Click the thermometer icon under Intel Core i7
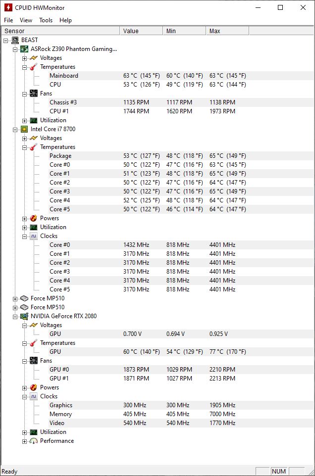The image size is (315, 476). pos(34,147)
